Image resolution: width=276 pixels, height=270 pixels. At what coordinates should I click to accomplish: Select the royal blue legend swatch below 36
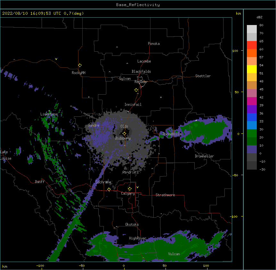pyautogui.click(x=252, y=117)
